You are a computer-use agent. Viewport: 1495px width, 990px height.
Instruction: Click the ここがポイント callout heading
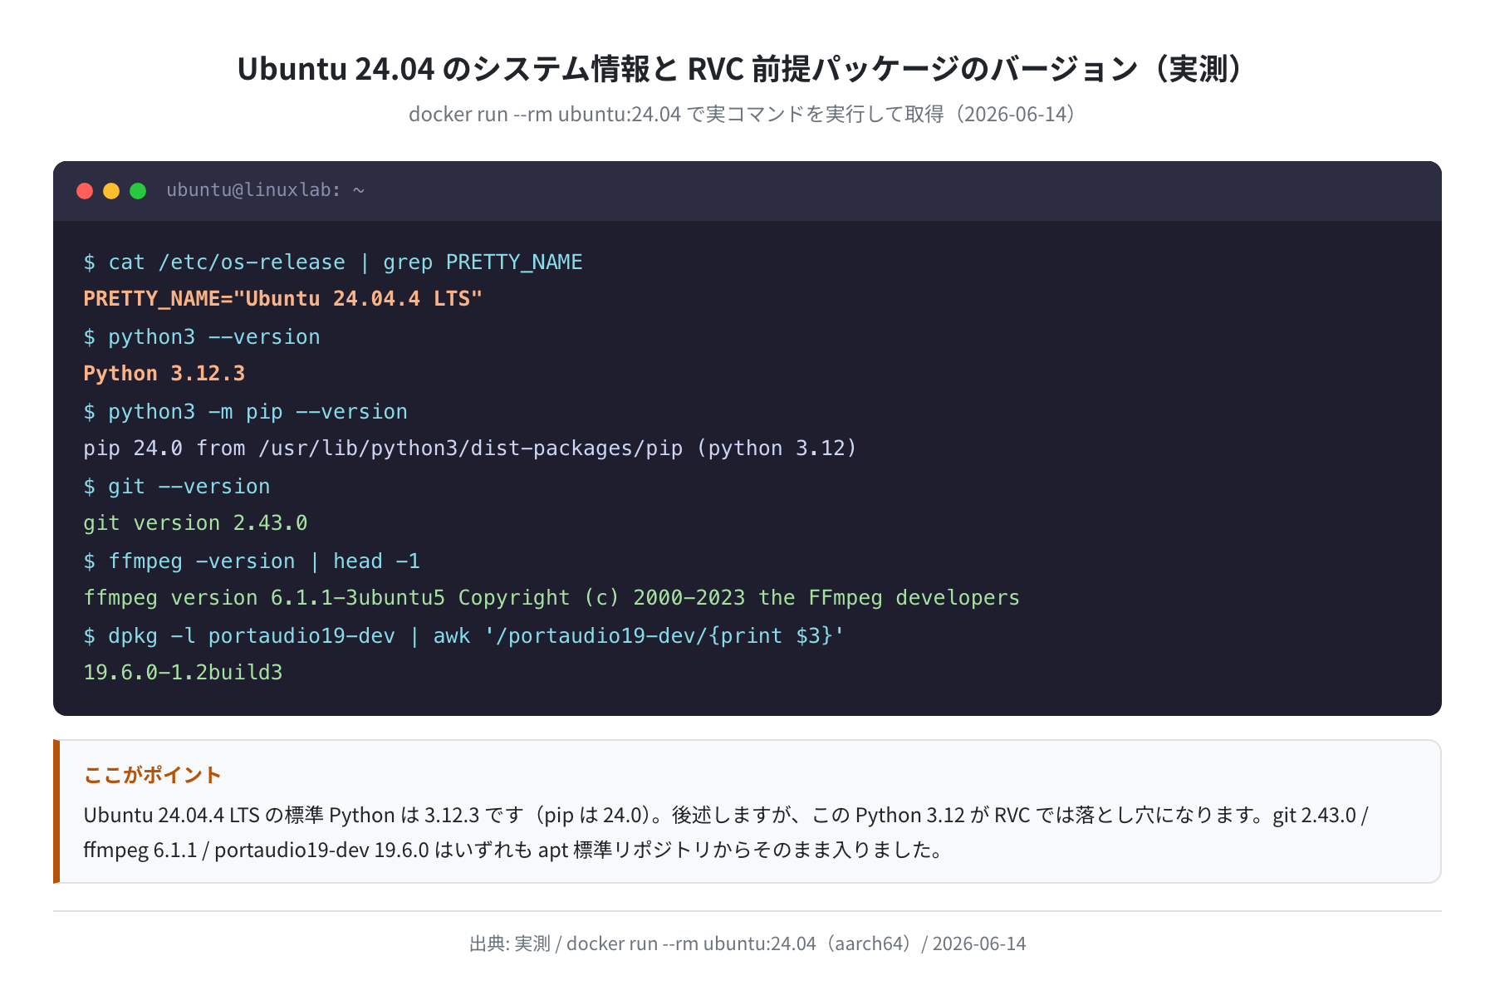coord(153,775)
